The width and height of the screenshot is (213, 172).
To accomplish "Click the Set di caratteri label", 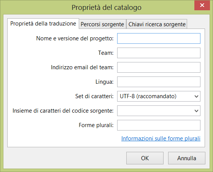I will tap(94, 96).
